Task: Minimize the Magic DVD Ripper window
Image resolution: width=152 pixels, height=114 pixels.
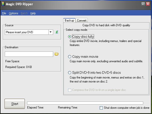Action: [x=143, y=4]
